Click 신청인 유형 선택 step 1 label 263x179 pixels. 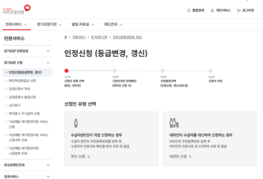pyautogui.click(x=74, y=81)
